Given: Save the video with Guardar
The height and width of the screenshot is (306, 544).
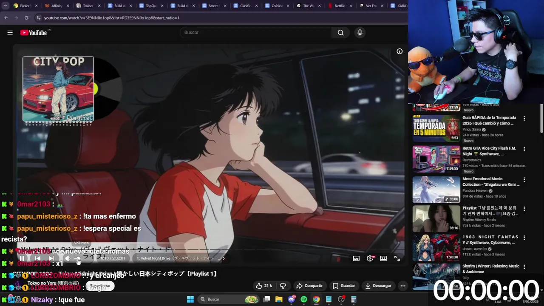Looking at the screenshot, I should [344, 286].
